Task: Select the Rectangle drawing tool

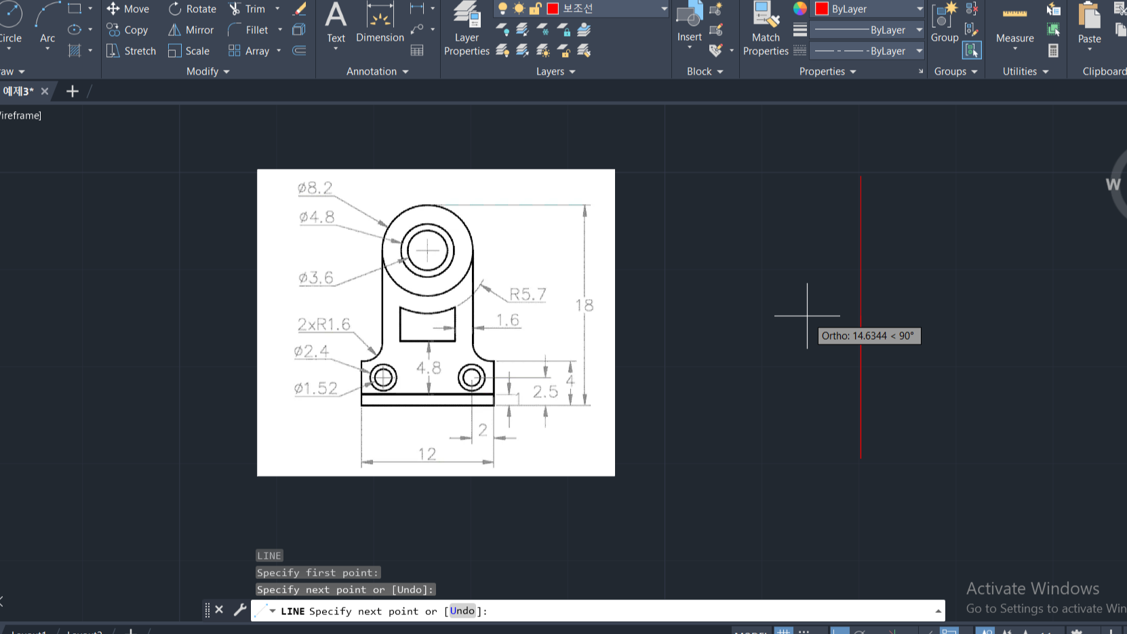Action: click(x=75, y=9)
